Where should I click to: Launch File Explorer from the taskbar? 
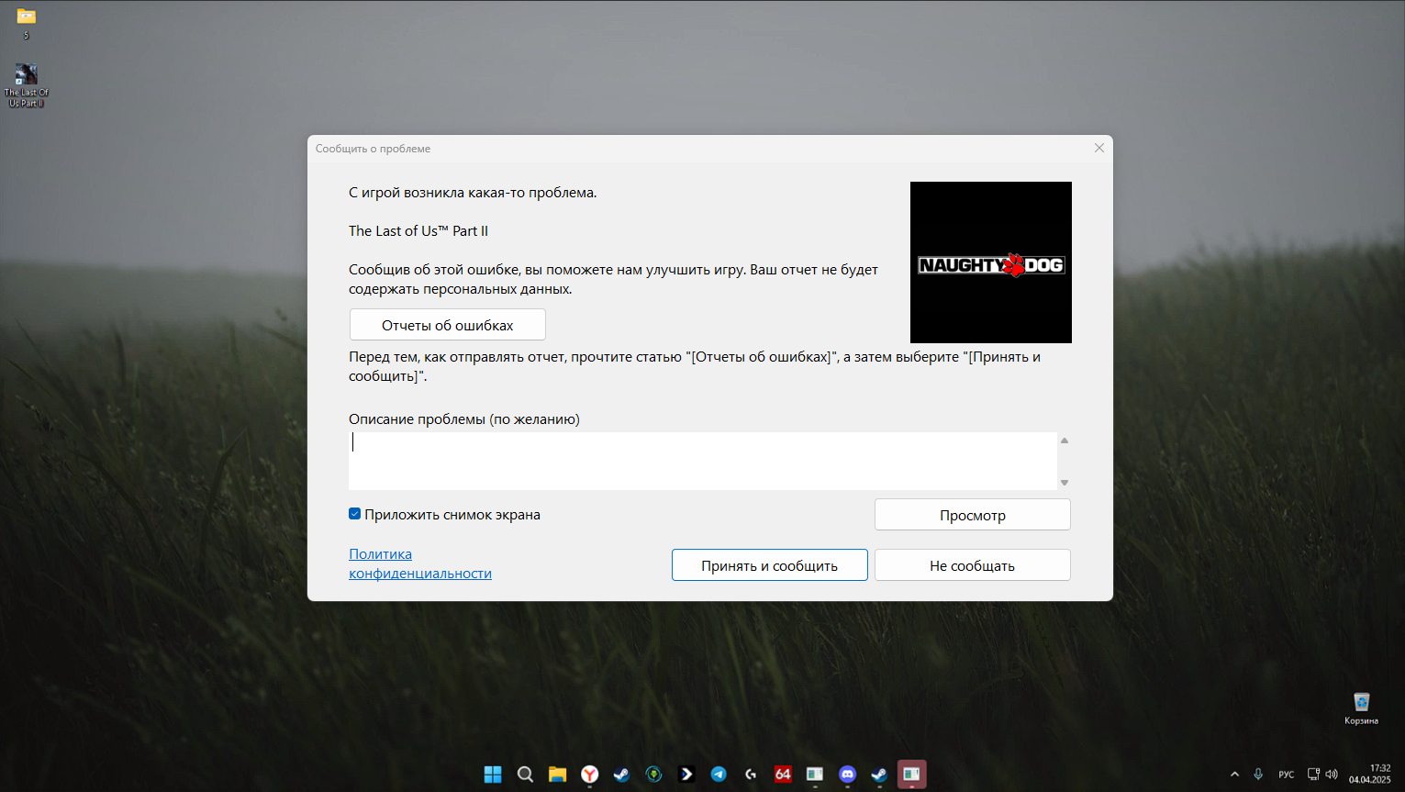[x=557, y=774]
